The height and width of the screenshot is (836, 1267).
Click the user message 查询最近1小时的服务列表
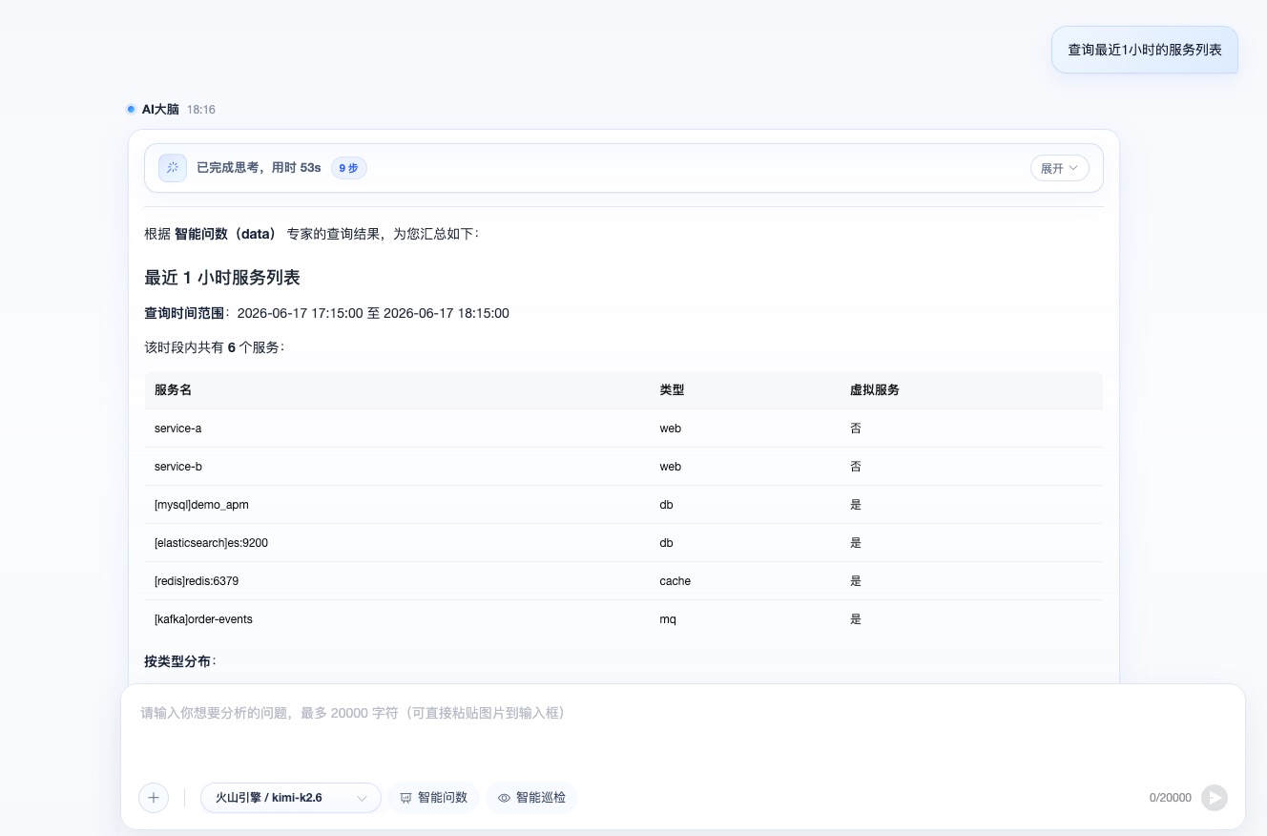[x=1145, y=50]
